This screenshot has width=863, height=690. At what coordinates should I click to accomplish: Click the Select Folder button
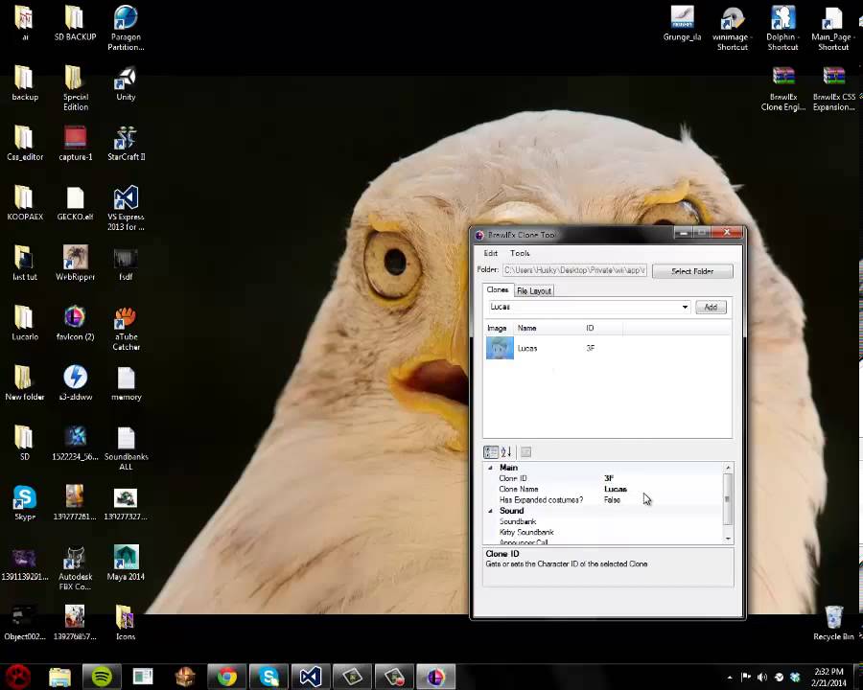pos(692,271)
